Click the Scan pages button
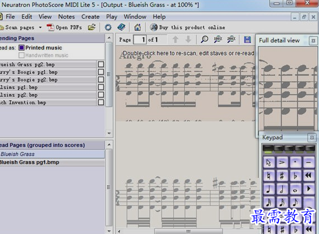 pyautogui.click(x=18, y=27)
